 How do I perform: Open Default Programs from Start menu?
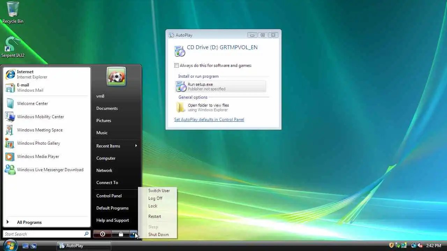pos(116,208)
